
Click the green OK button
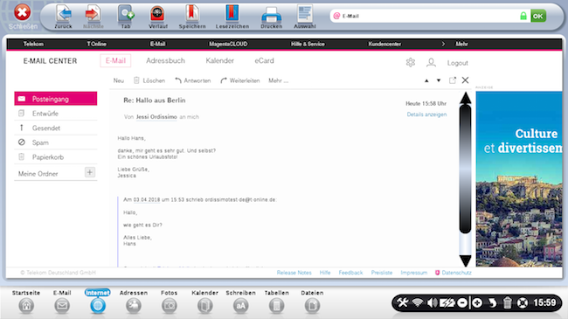click(x=538, y=16)
